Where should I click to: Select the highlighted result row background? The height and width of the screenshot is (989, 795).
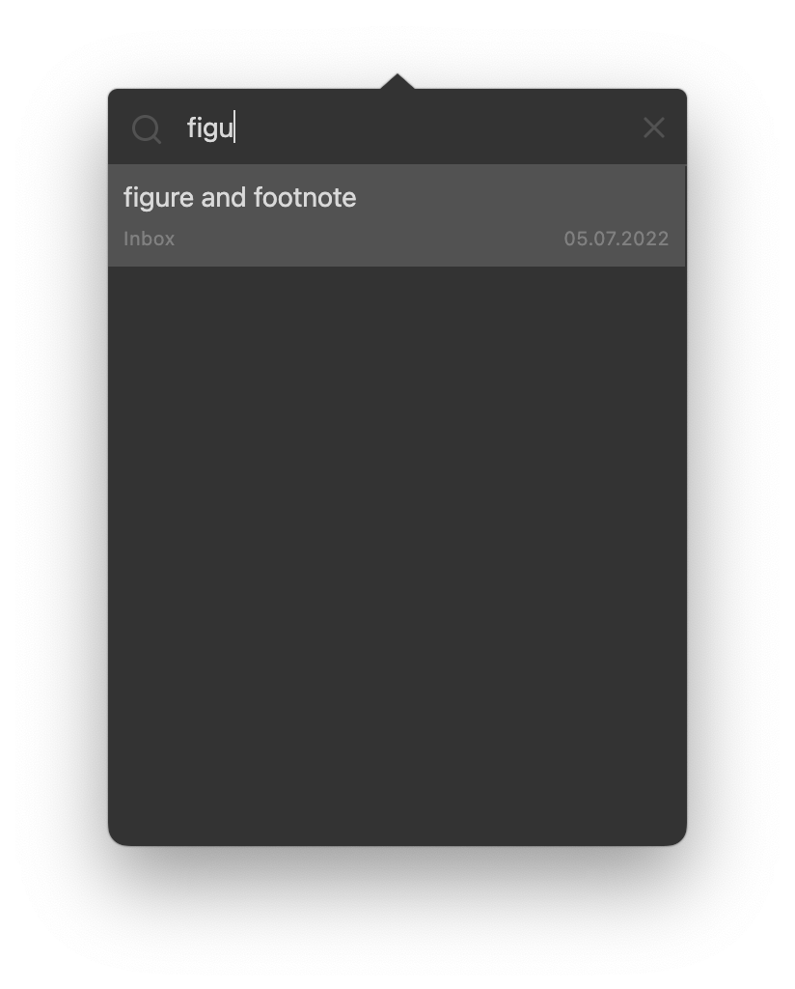pyautogui.click(x=397, y=215)
